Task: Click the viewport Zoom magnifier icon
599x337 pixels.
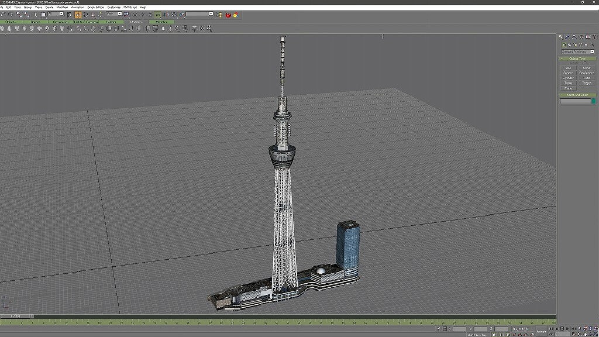Action: point(580,329)
